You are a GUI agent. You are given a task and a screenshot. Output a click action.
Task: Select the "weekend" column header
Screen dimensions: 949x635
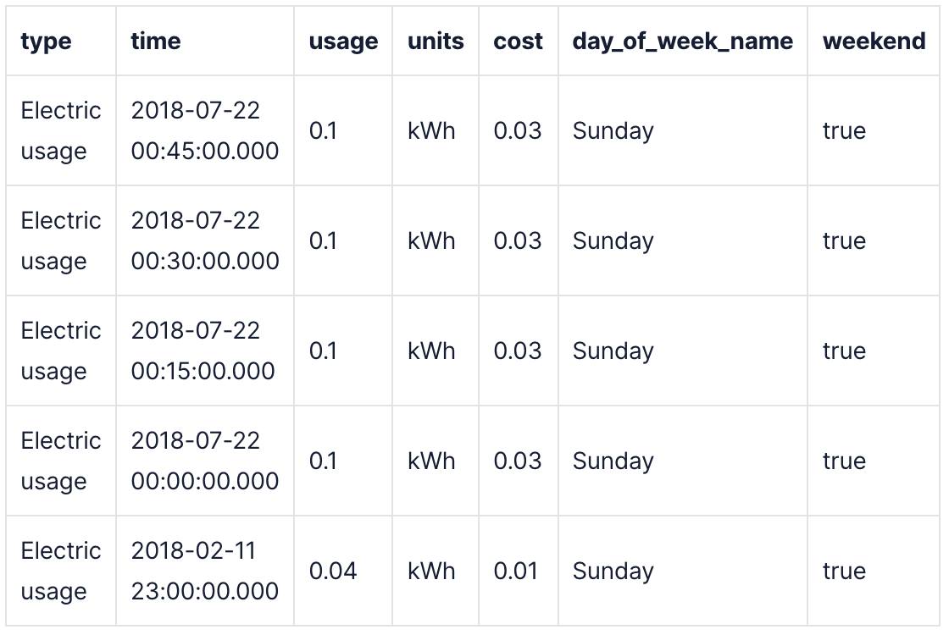874,41
